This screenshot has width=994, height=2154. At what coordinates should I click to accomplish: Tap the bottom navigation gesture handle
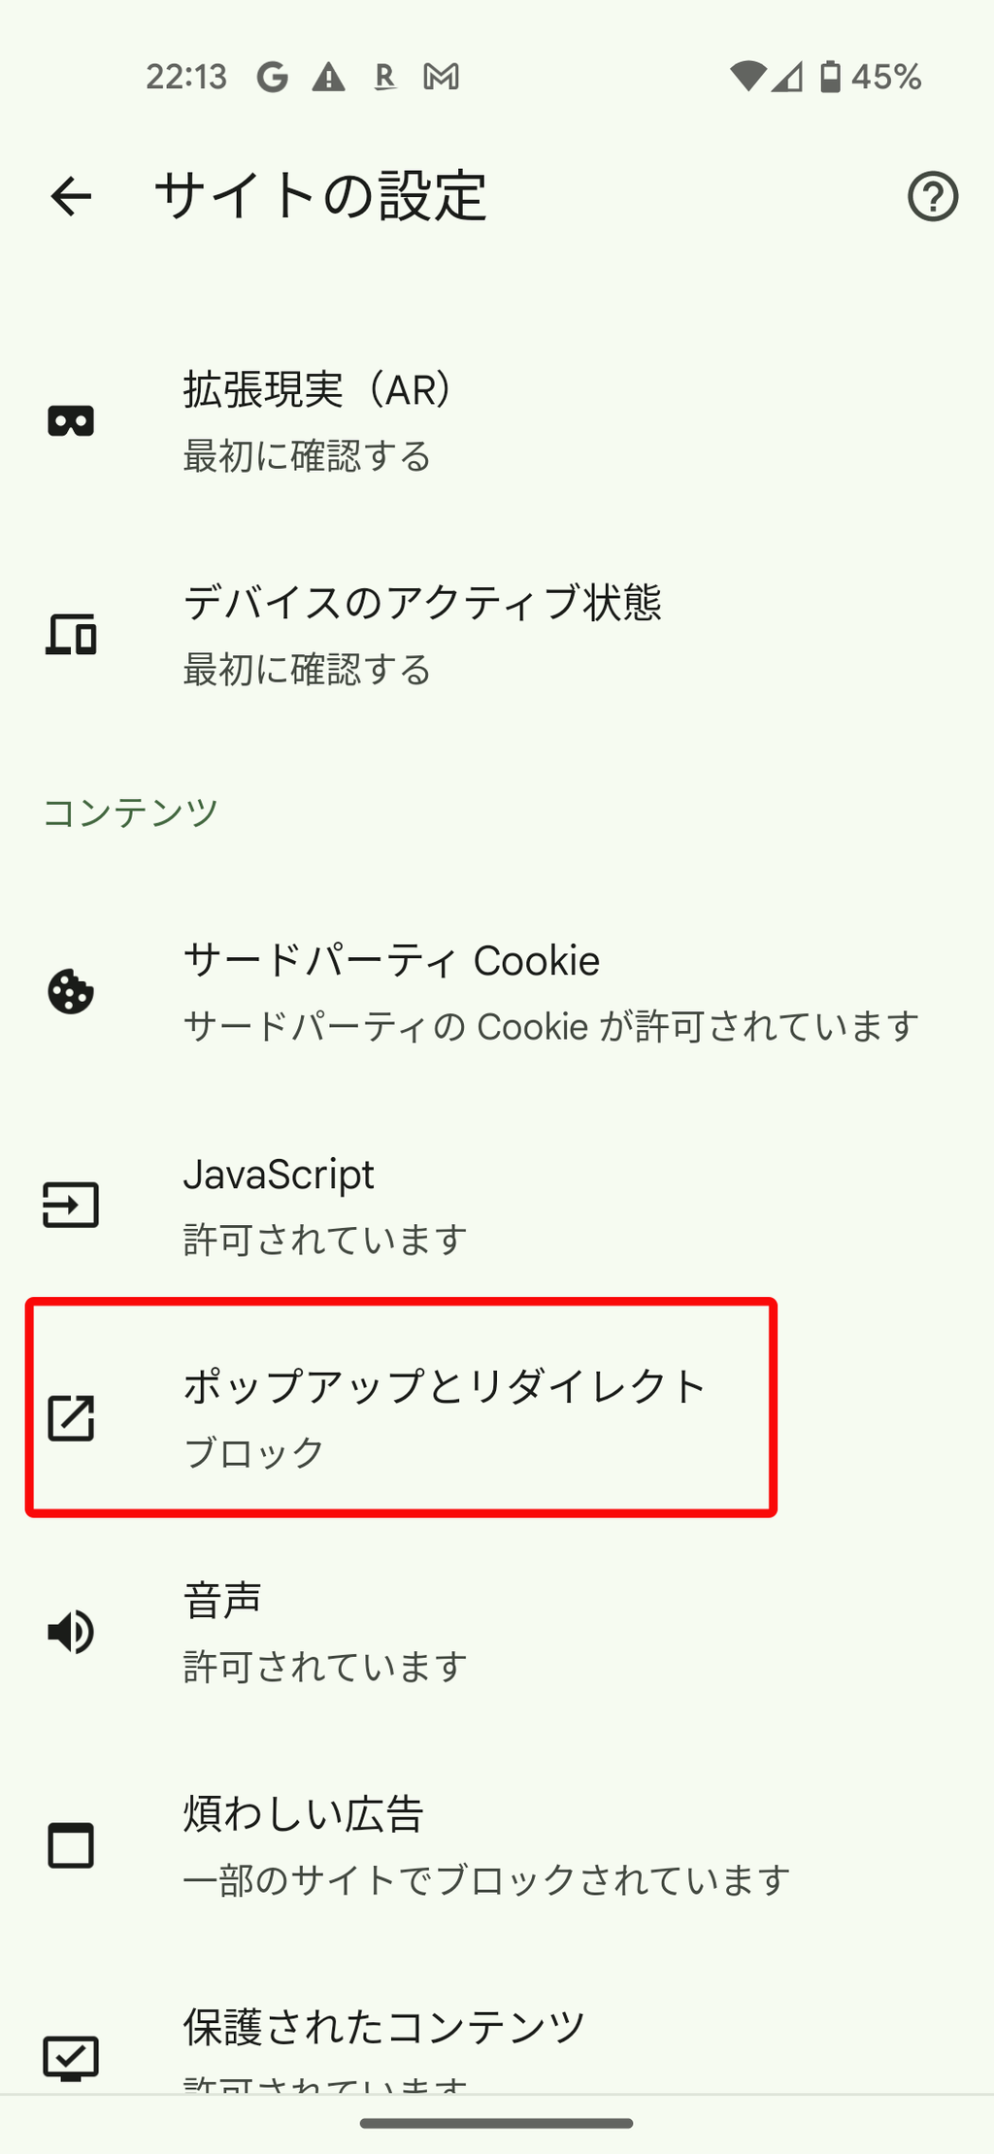(497, 2123)
